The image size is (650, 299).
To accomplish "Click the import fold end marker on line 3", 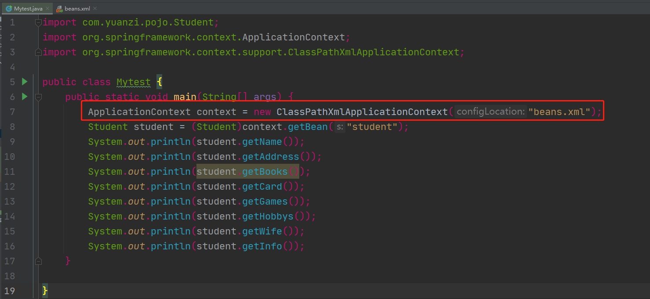I will click(38, 52).
